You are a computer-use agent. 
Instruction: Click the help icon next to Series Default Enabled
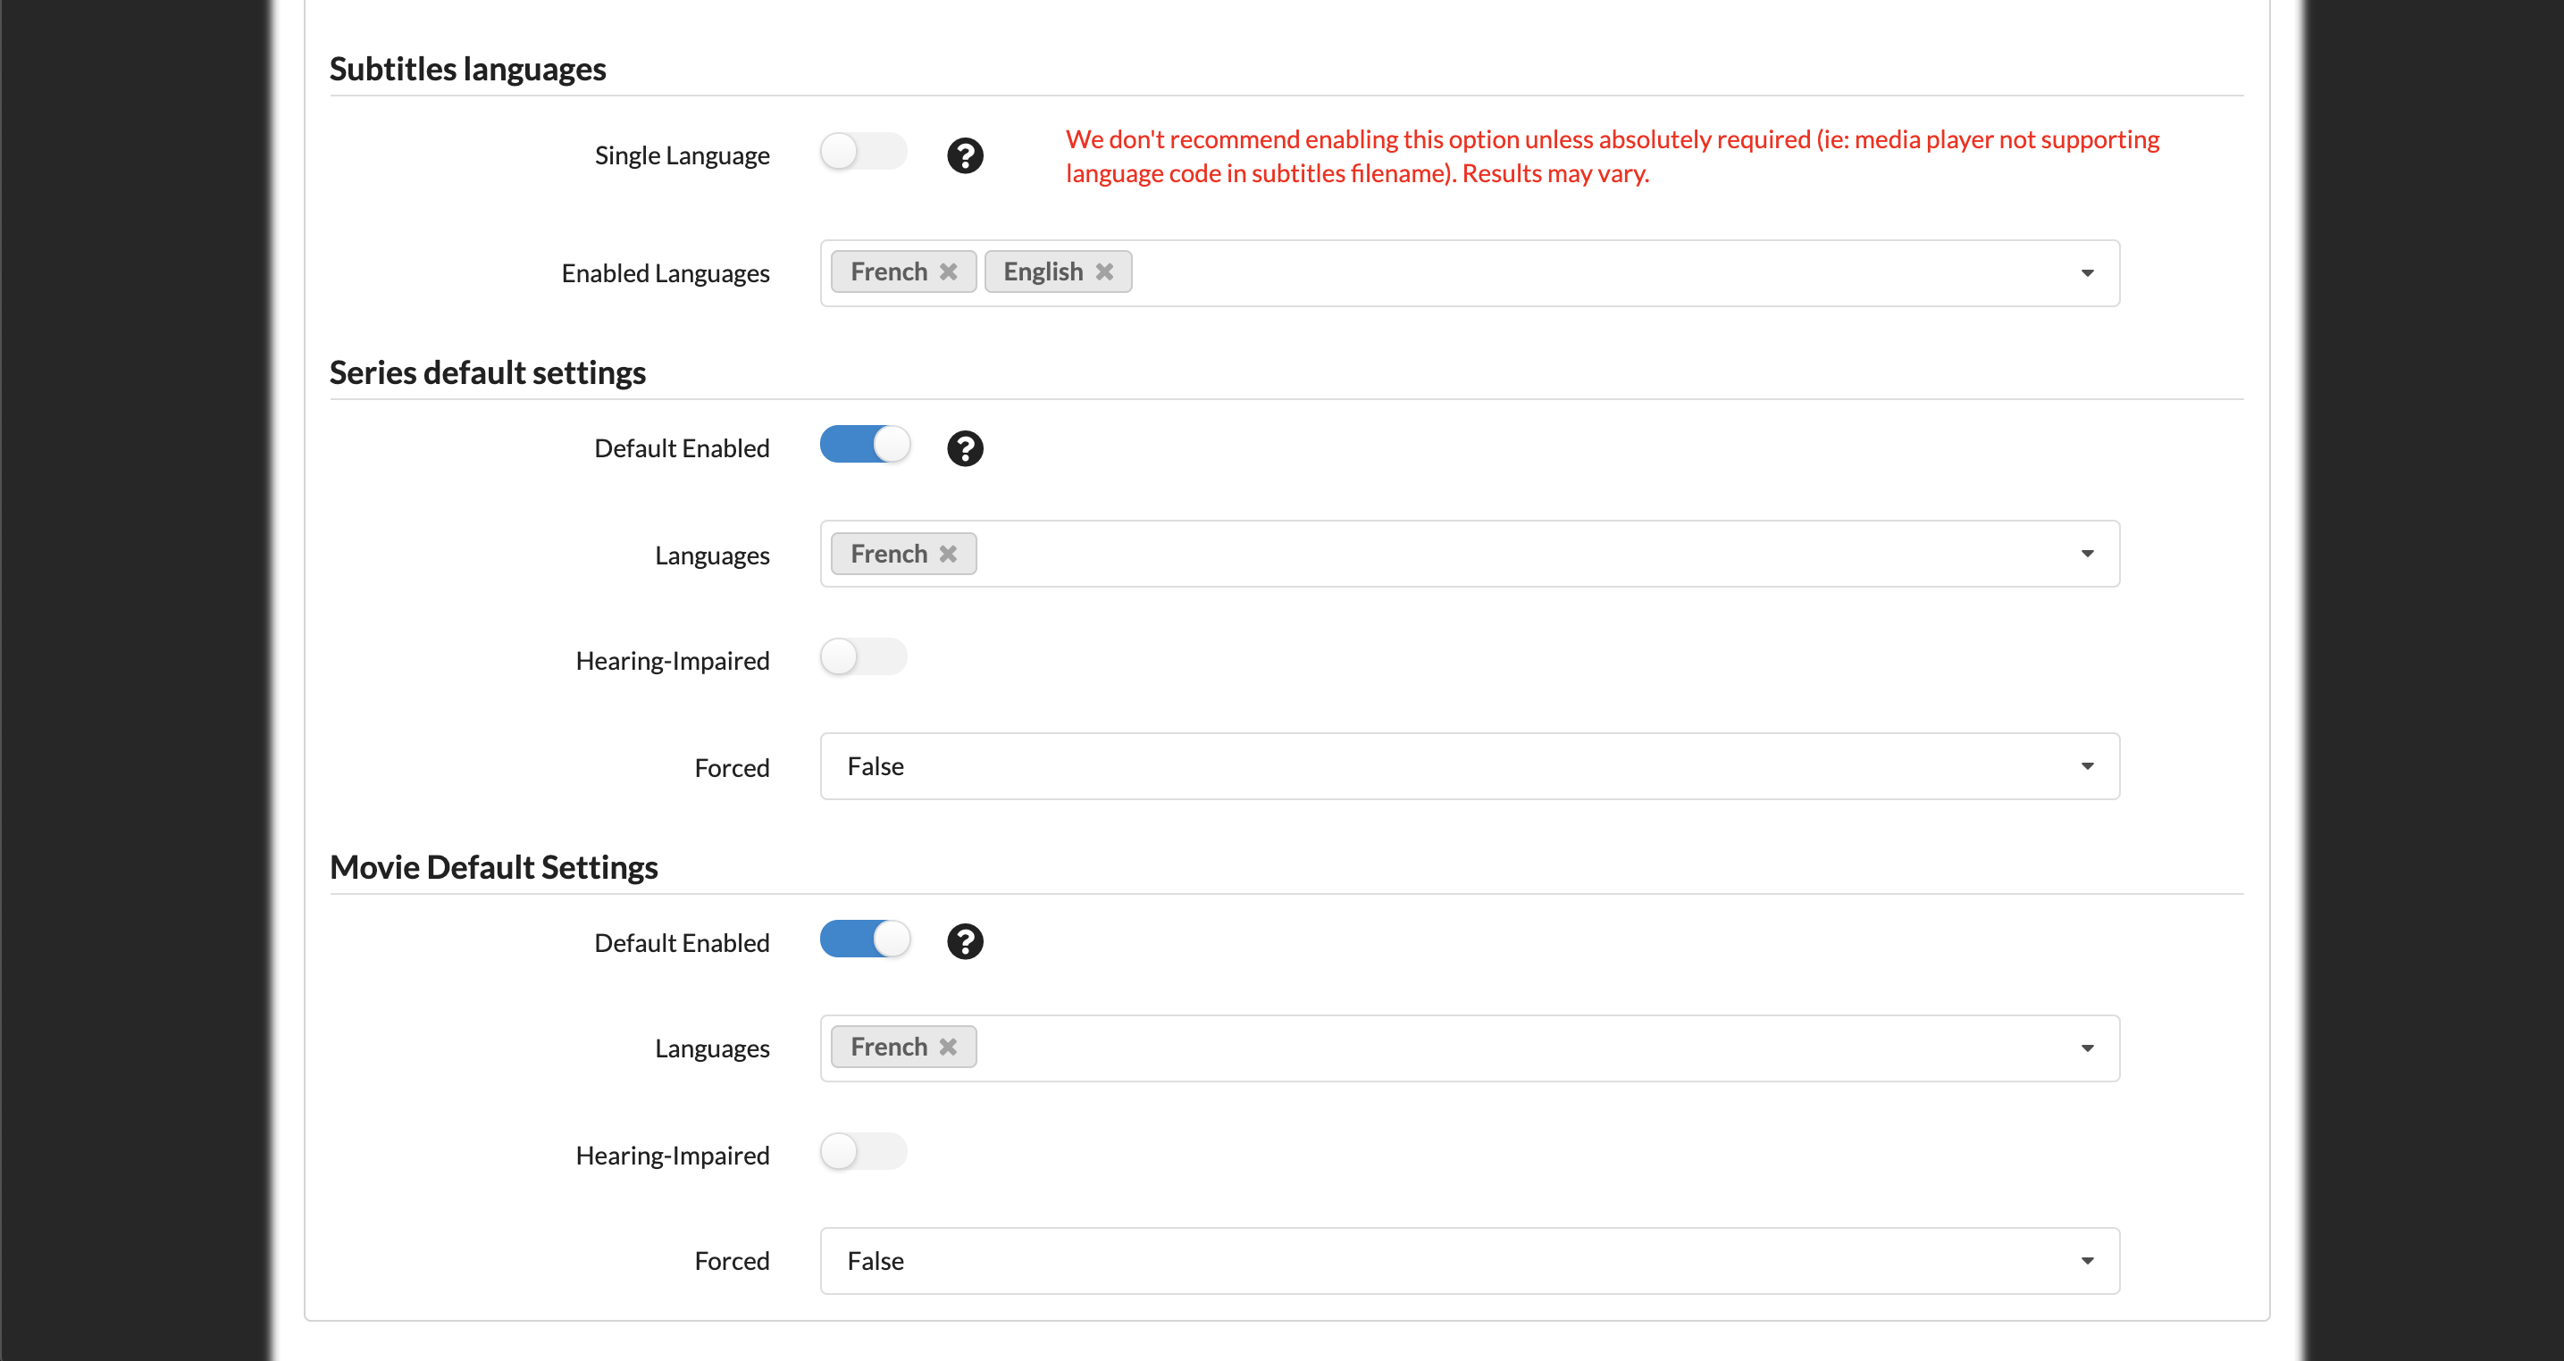(965, 447)
